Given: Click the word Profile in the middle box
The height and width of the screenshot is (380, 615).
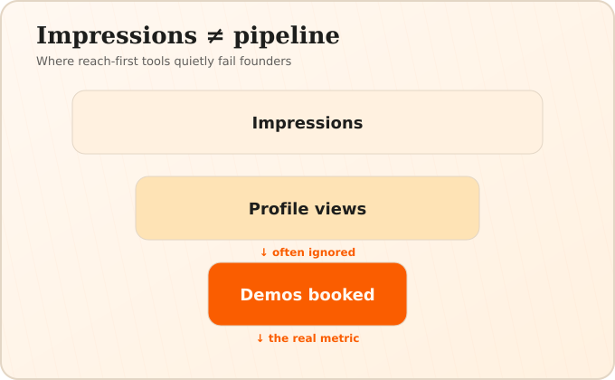Looking at the screenshot, I should [x=279, y=208].
